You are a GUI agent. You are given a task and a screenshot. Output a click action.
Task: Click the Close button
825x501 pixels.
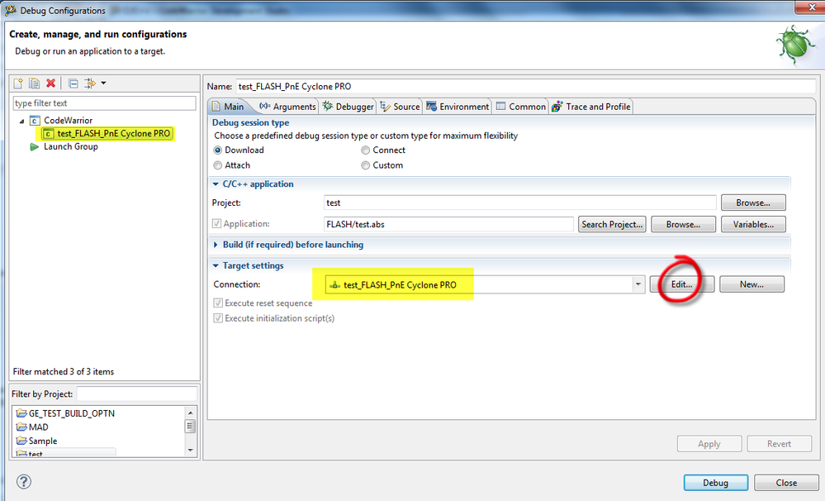pos(786,483)
